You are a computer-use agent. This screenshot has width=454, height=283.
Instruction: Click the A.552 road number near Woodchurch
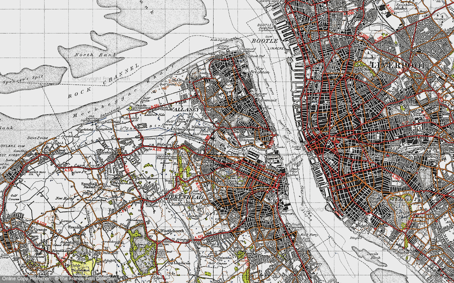point(199,237)
